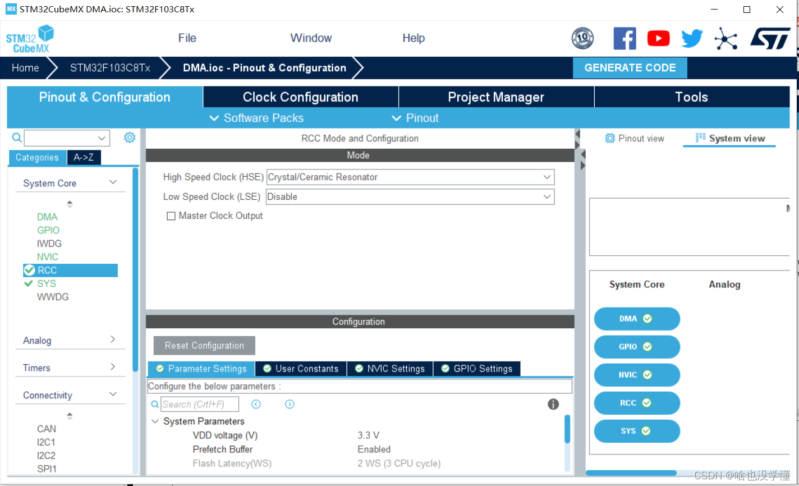Go to previous parameter search result arrow
799x486 pixels.
point(256,404)
